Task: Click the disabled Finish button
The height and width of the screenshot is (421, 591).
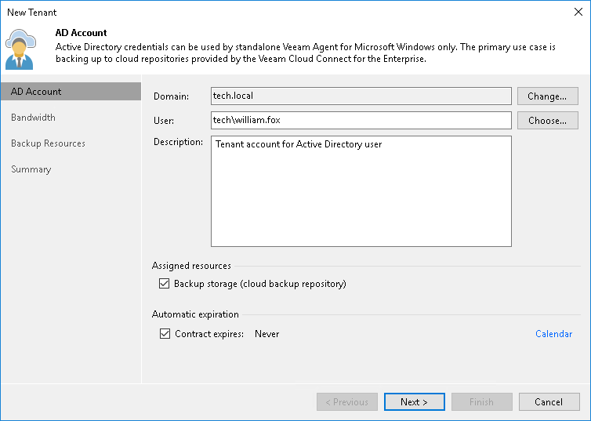Action: click(482, 401)
